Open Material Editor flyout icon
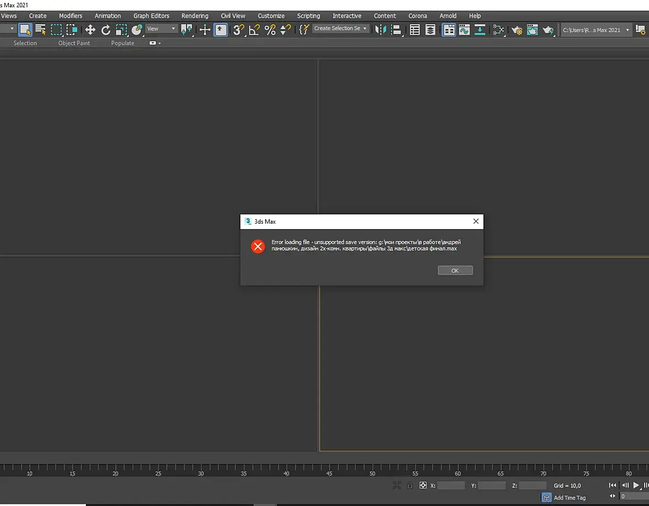Viewport: 649px width, 506px height. (499, 30)
